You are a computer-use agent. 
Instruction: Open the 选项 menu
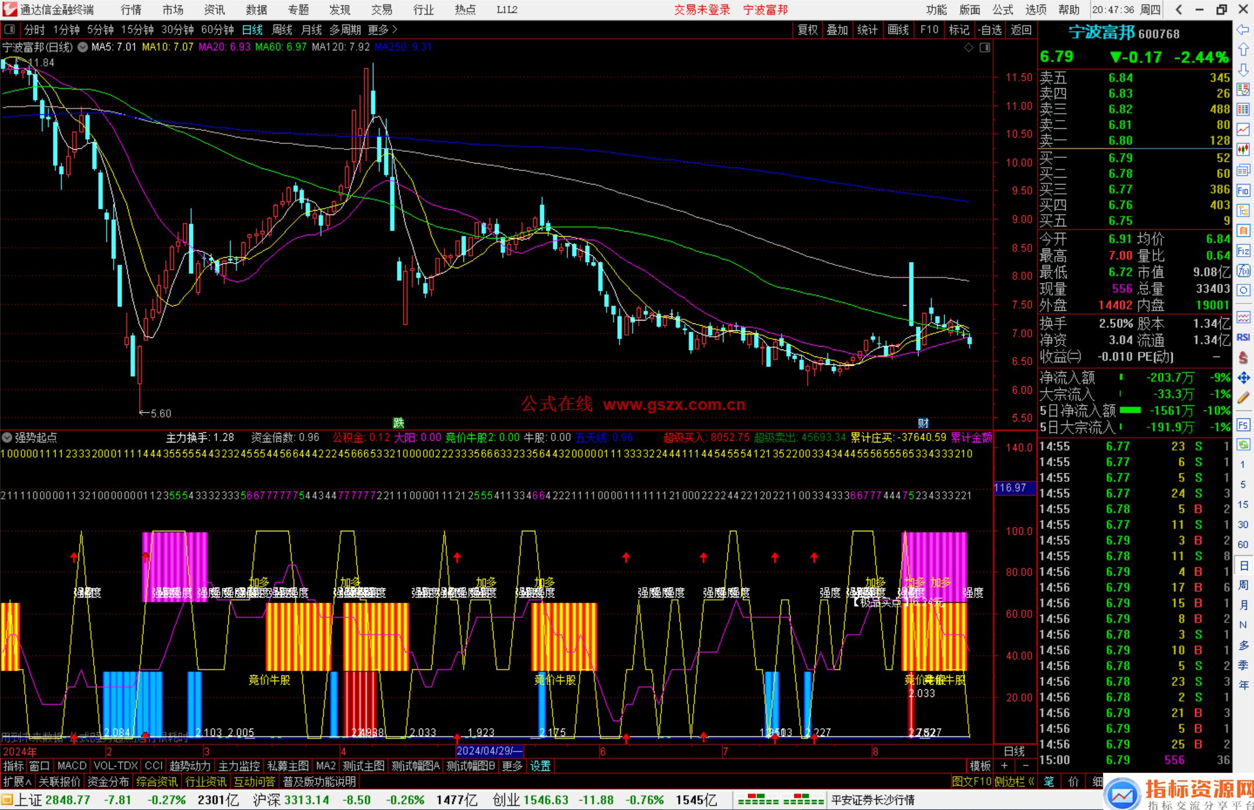click(x=1035, y=10)
